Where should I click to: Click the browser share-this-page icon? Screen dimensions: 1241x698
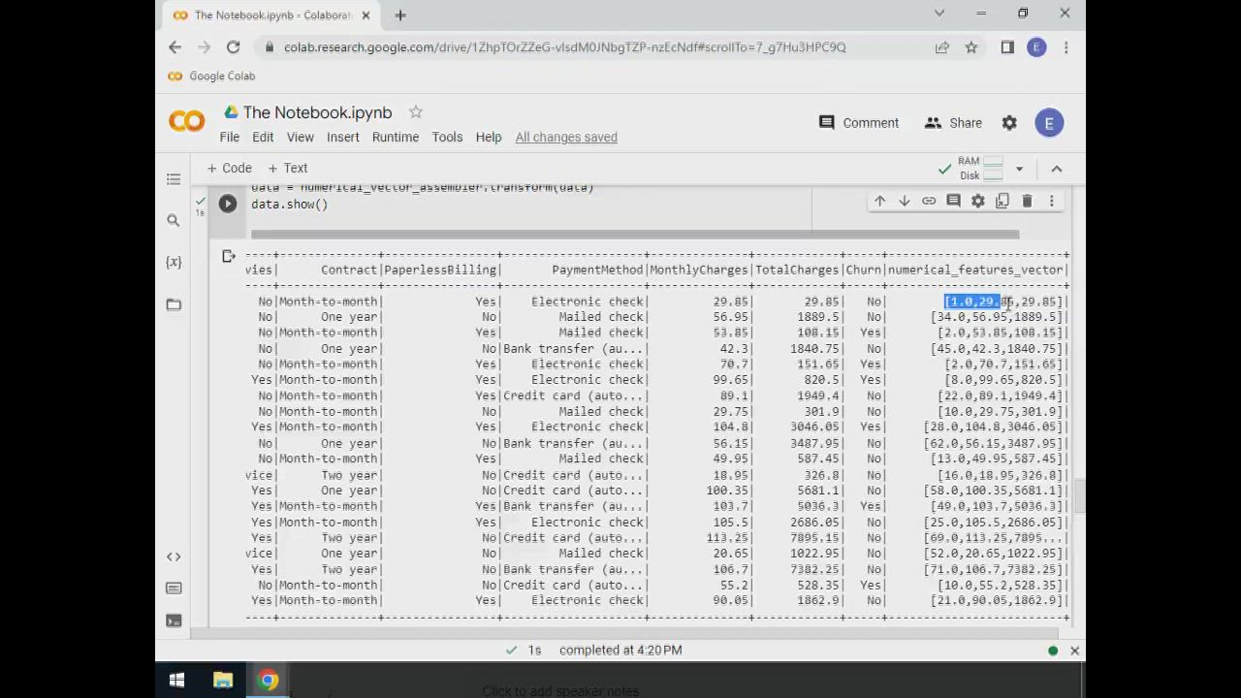point(941,47)
